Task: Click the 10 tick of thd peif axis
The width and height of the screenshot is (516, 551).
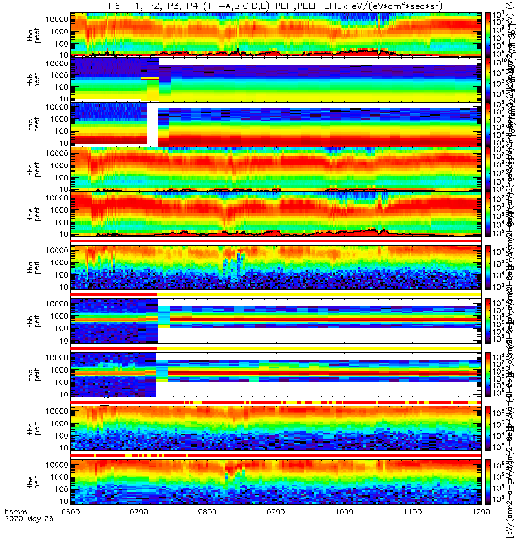Action: pos(63,448)
